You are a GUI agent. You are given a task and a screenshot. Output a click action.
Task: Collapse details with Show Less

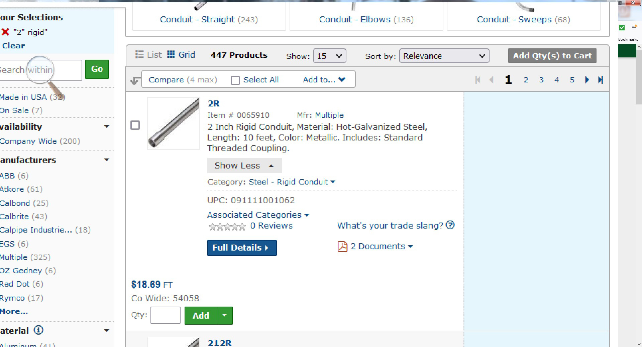tap(244, 165)
